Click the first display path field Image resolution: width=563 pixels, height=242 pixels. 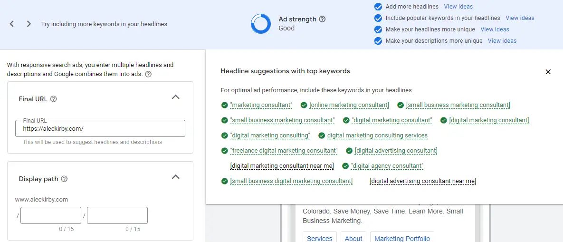point(51,215)
